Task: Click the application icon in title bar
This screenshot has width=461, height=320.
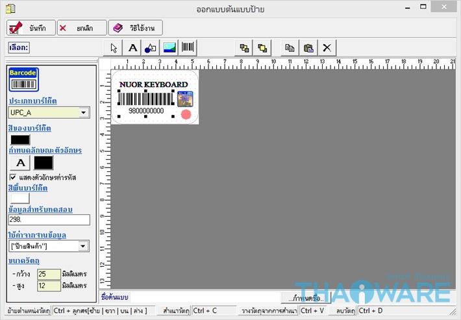Action: click(x=10, y=8)
